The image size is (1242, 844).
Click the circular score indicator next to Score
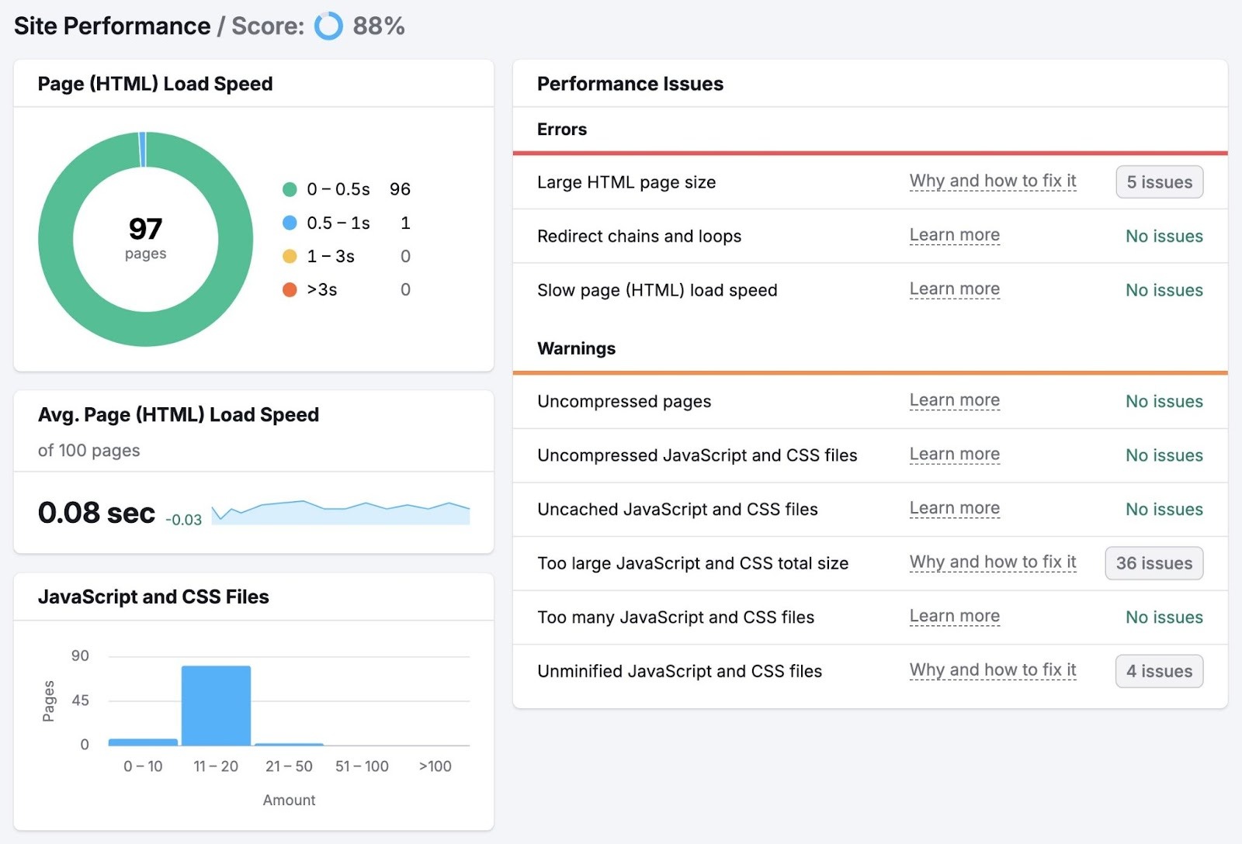328,26
